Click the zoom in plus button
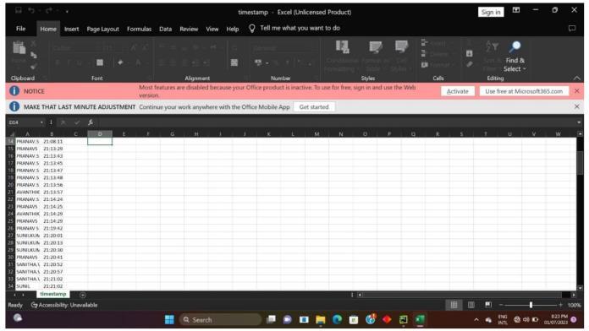The image size is (589, 331). pos(560,305)
